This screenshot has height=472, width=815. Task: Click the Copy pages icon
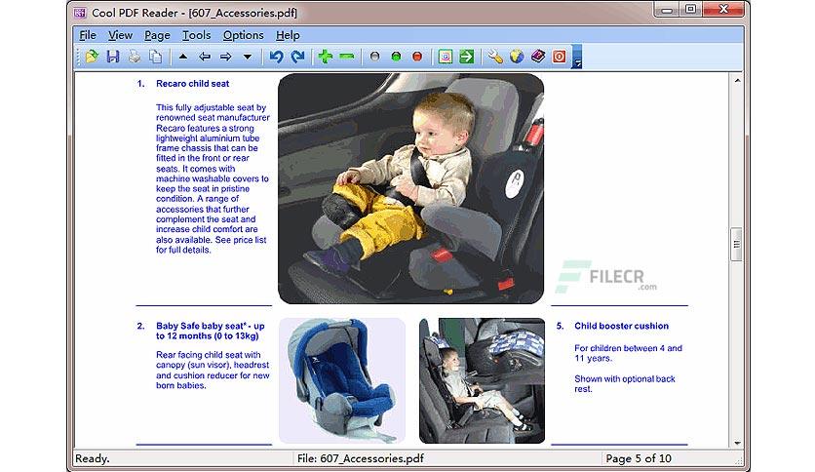tap(155, 57)
